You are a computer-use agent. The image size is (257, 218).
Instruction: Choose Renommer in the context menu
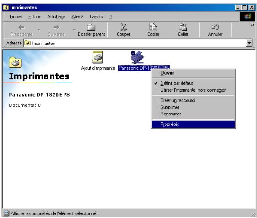[193, 114]
